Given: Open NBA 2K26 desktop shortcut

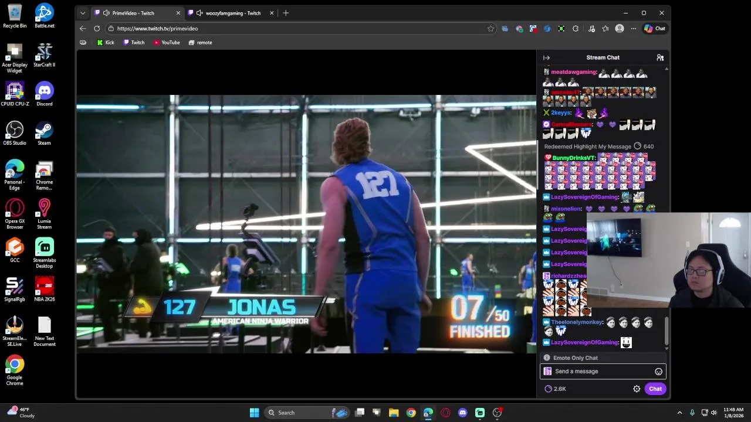Looking at the screenshot, I should 44,290.
